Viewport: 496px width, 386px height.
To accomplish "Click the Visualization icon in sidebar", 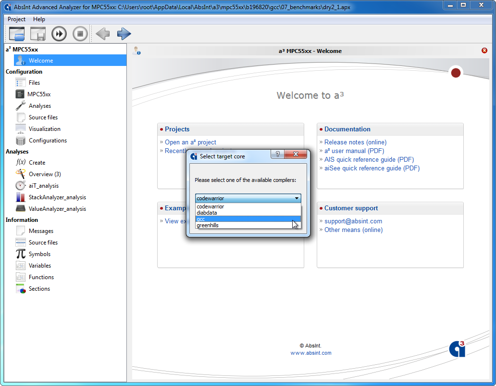I will click(x=21, y=129).
